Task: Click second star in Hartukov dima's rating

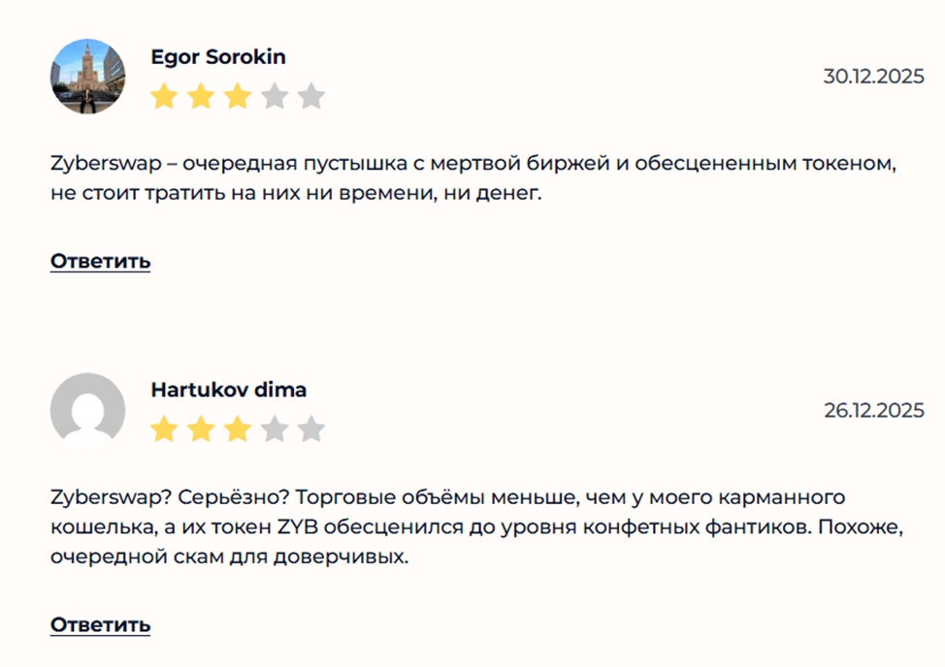Action: click(x=201, y=429)
